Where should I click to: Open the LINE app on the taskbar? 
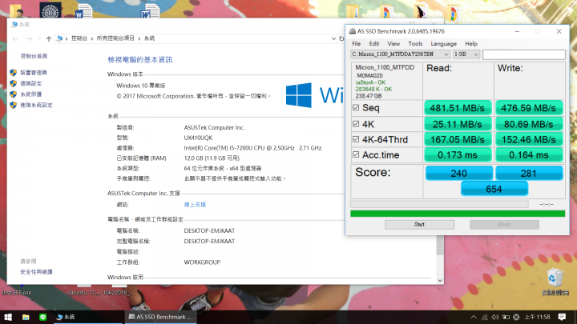(42, 317)
